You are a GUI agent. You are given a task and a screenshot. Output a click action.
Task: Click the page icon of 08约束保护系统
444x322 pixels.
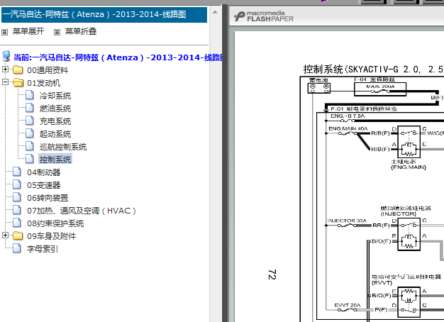point(17,223)
